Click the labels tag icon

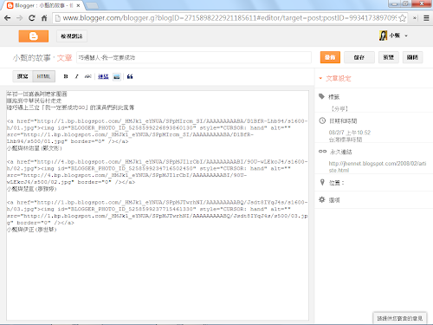pyautogui.click(x=321, y=96)
